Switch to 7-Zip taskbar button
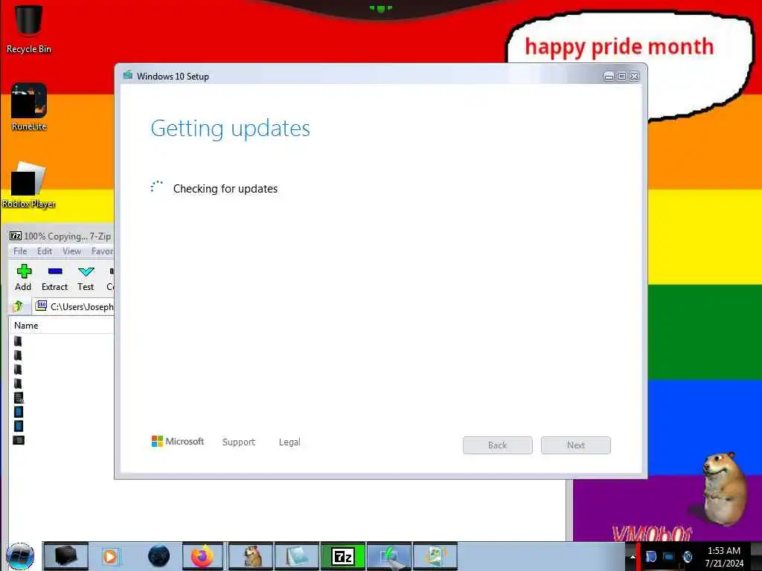Screen dimensions: 762x571 pos(343,556)
